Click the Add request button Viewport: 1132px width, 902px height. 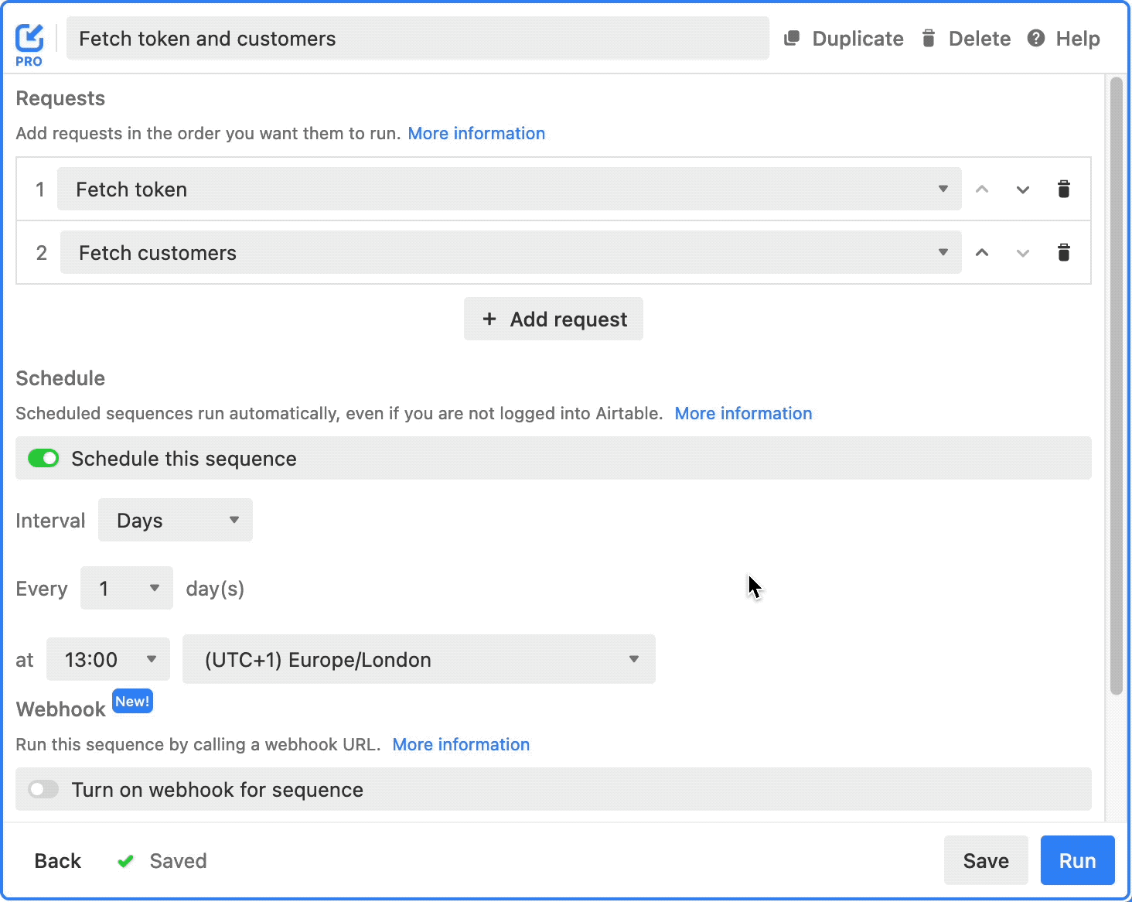pos(554,319)
